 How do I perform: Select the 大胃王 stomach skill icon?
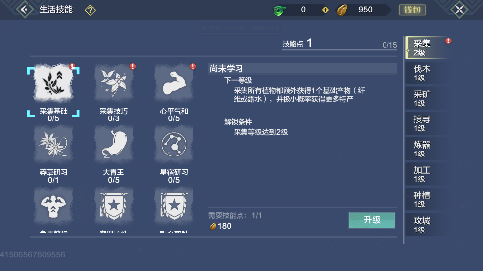click(x=114, y=145)
